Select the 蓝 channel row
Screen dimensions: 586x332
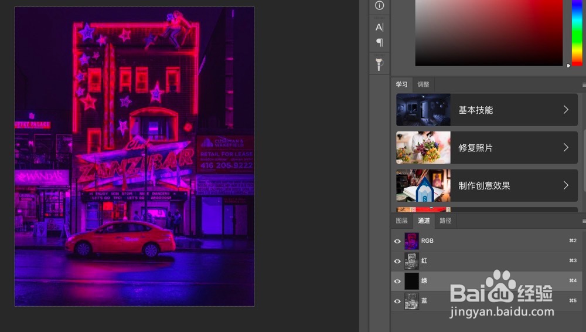[486, 301]
